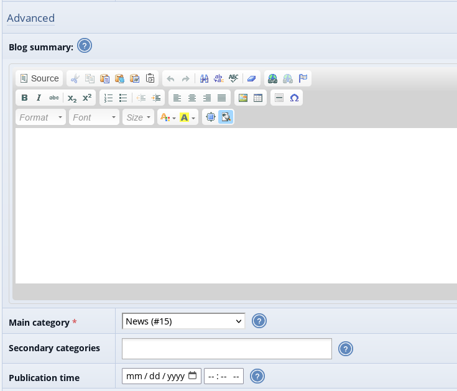The width and height of the screenshot is (457, 391).
Task: Show help for Blog summary
Action: [85, 46]
